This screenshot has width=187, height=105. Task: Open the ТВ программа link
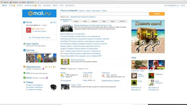(65, 81)
